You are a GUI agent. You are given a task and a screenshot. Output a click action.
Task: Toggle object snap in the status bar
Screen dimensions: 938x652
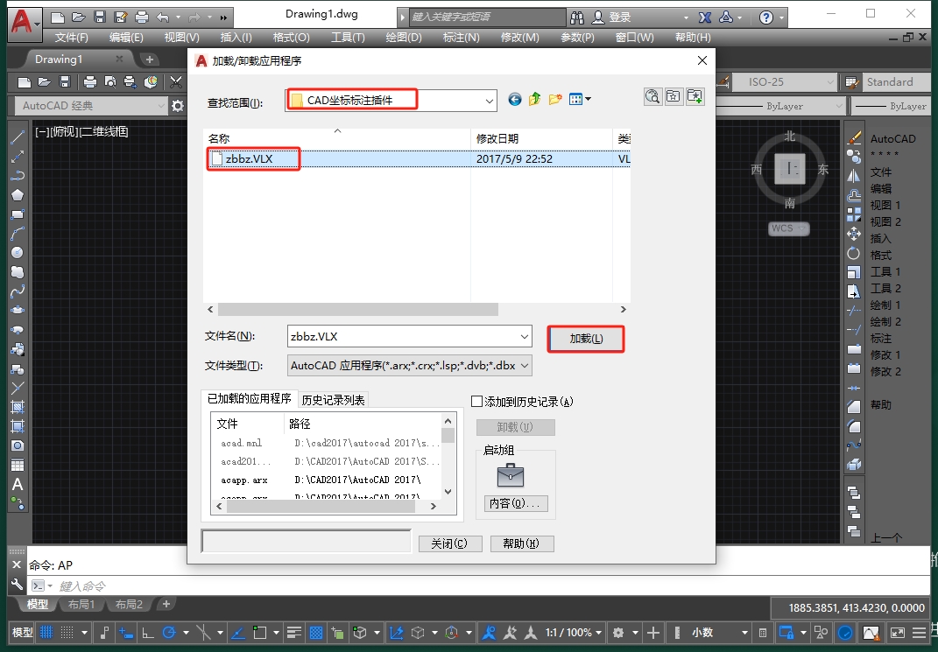(x=259, y=632)
